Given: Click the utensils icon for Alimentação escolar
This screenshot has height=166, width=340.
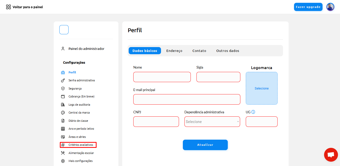Looking at the screenshot, I should pos(63,153).
